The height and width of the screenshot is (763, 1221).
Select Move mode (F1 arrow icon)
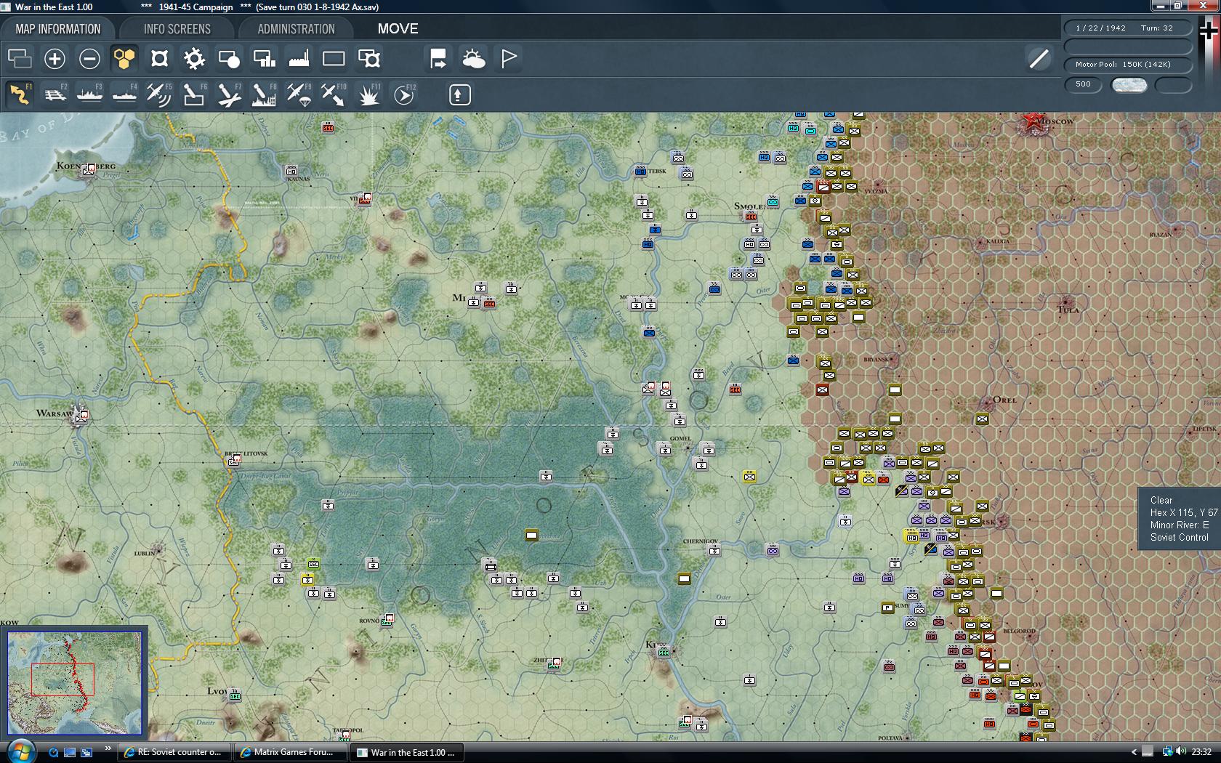point(20,94)
